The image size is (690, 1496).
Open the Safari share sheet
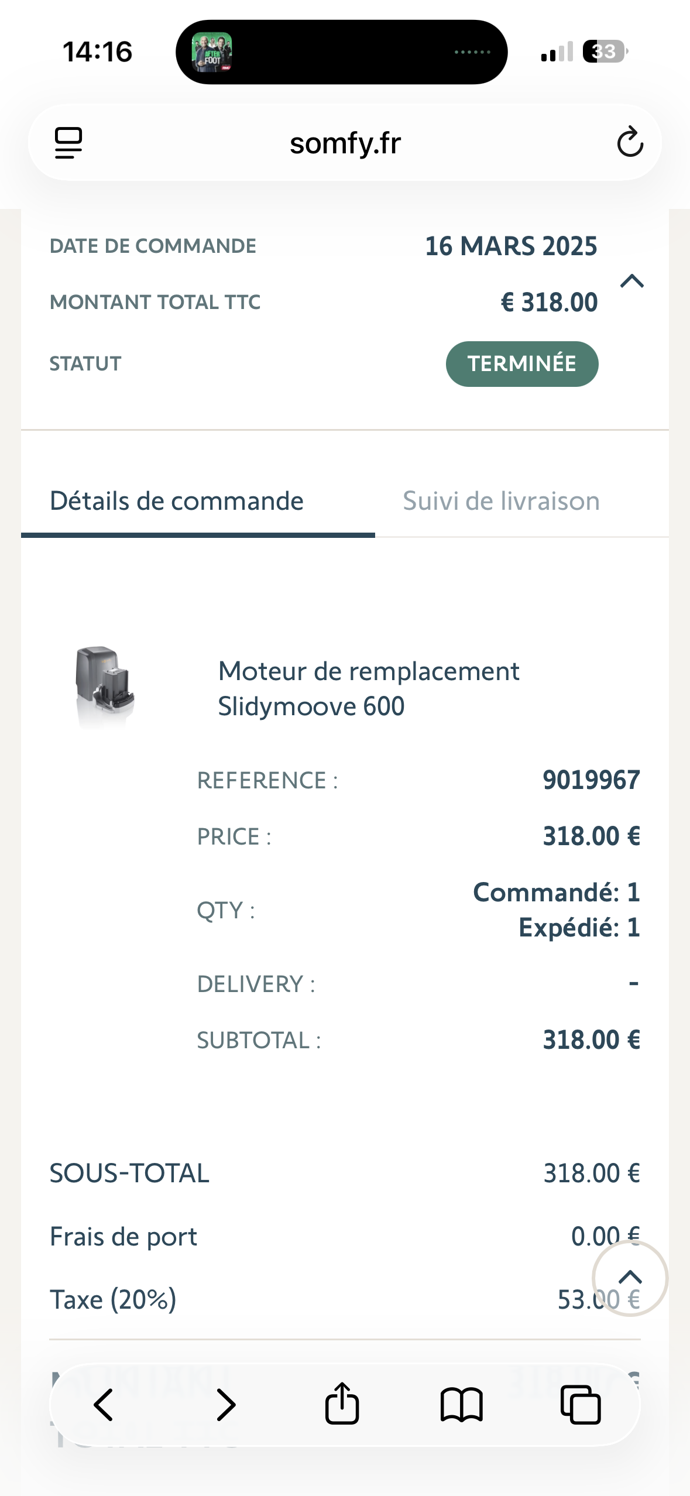coord(342,1404)
